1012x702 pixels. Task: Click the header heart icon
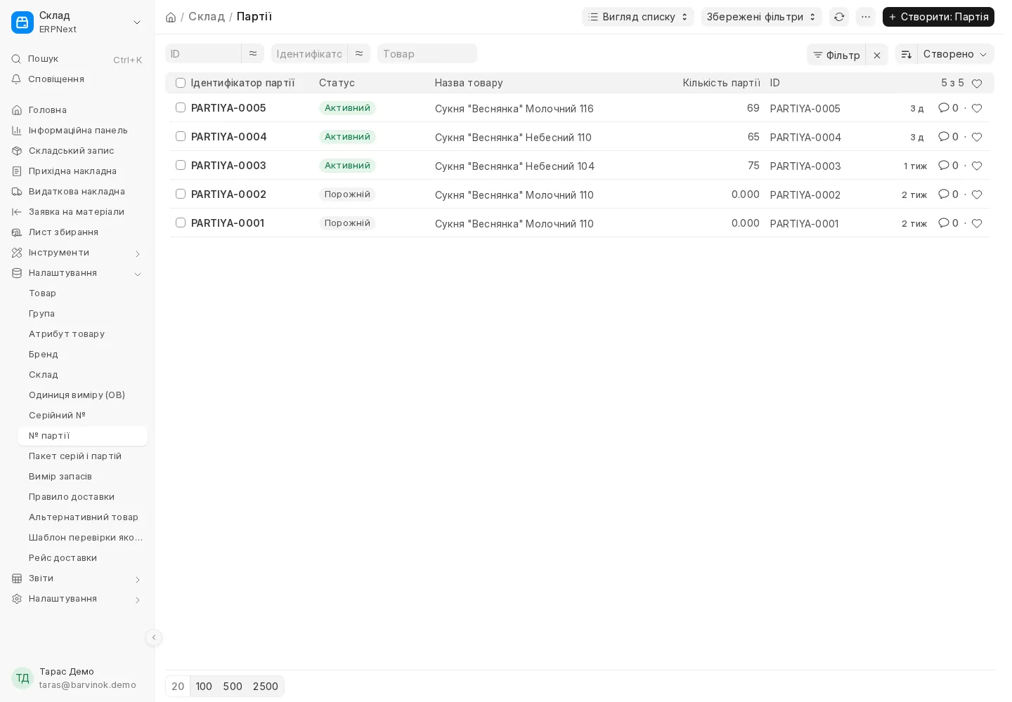pos(977,84)
